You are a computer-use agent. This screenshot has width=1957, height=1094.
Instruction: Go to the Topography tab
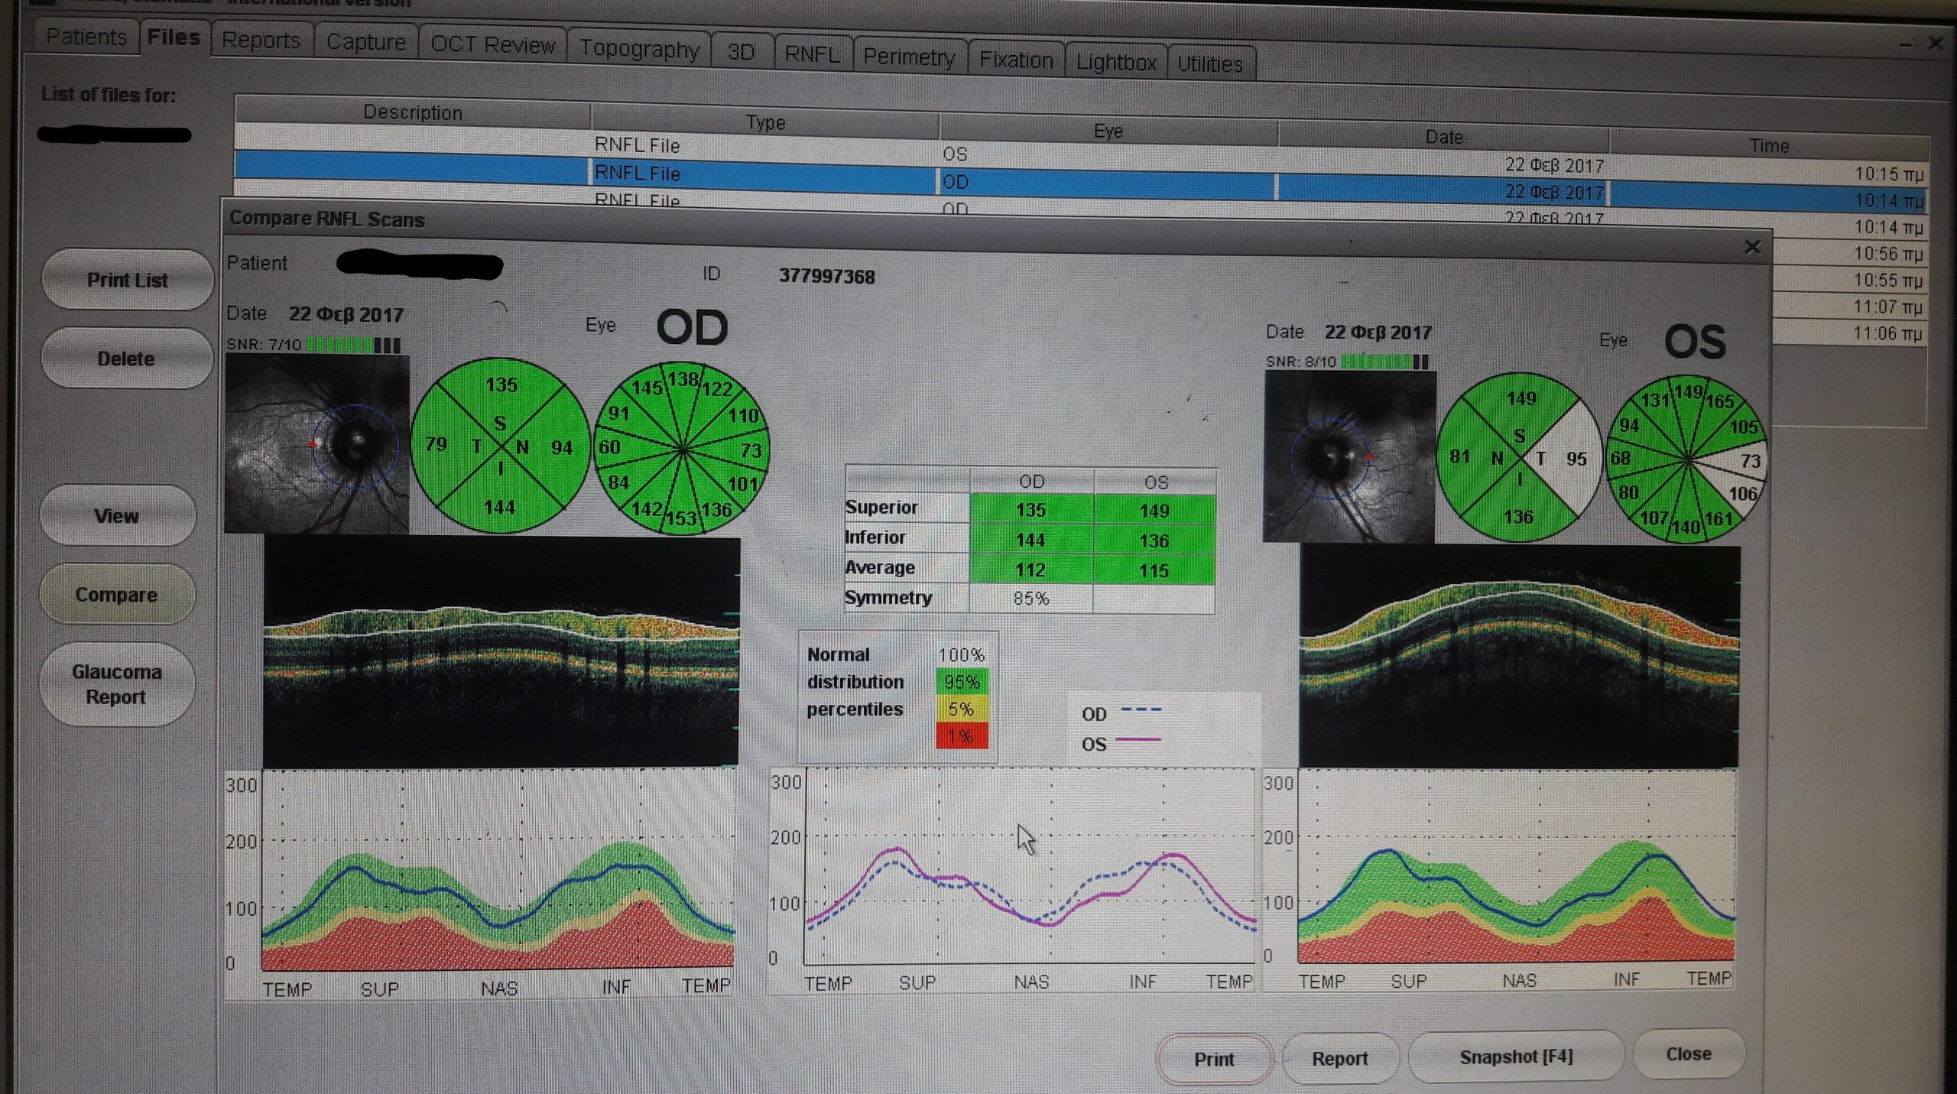[x=639, y=49]
